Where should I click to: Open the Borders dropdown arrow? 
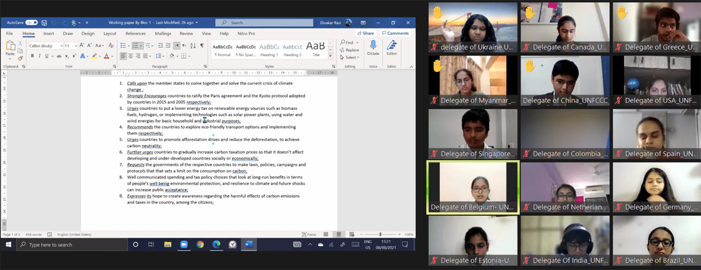click(189, 56)
